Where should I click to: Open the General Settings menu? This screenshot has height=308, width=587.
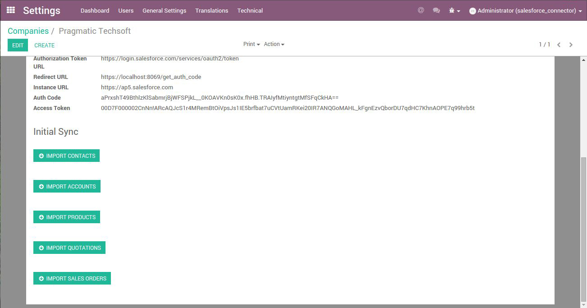[164, 10]
